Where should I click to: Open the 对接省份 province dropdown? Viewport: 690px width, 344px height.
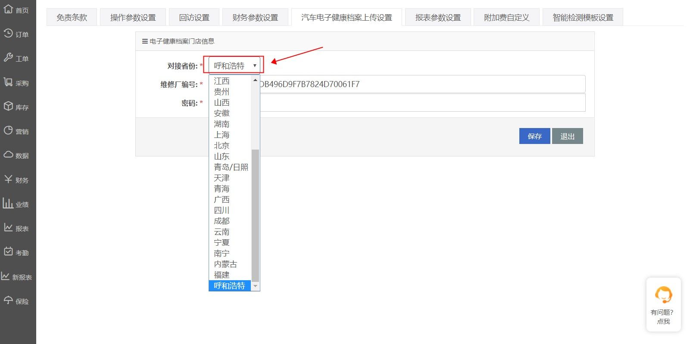click(234, 66)
